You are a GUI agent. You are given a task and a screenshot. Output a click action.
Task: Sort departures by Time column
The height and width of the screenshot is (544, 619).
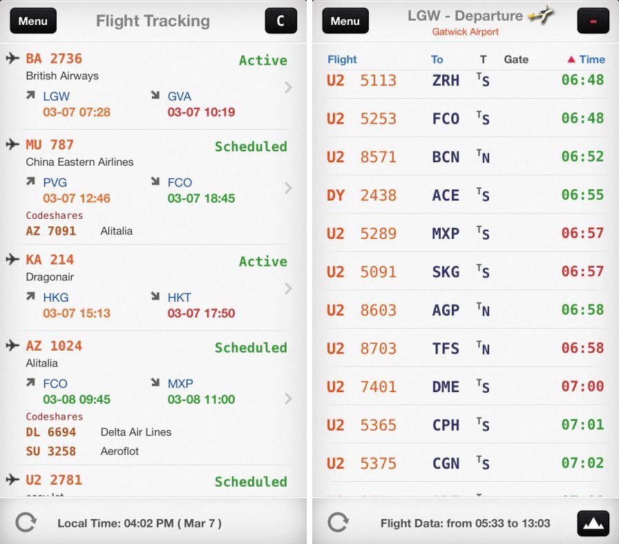(x=587, y=59)
